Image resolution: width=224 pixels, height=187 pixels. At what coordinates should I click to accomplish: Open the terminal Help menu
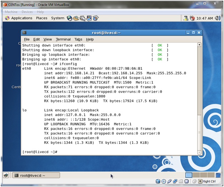(90, 40)
